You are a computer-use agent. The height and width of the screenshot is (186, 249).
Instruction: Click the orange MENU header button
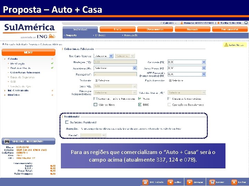click(x=28, y=52)
